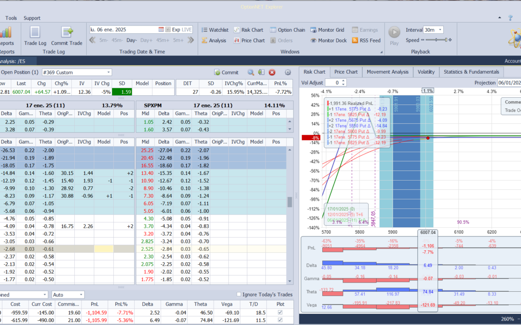Click the red delete X icon

272,72
